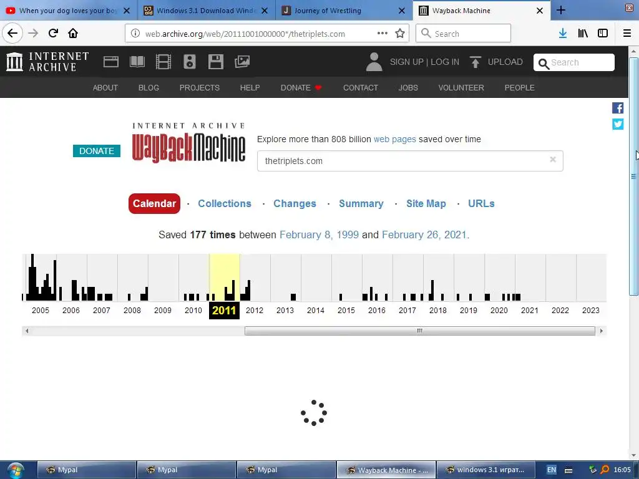Open Internet Archive texts book icon

click(137, 62)
